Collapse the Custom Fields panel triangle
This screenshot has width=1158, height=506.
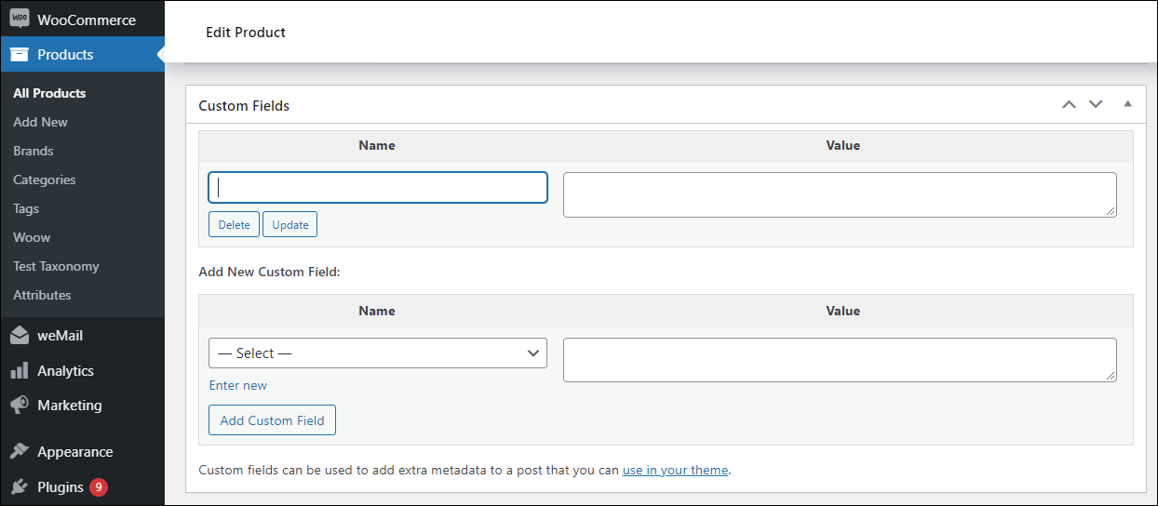(x=1127, y=104)
